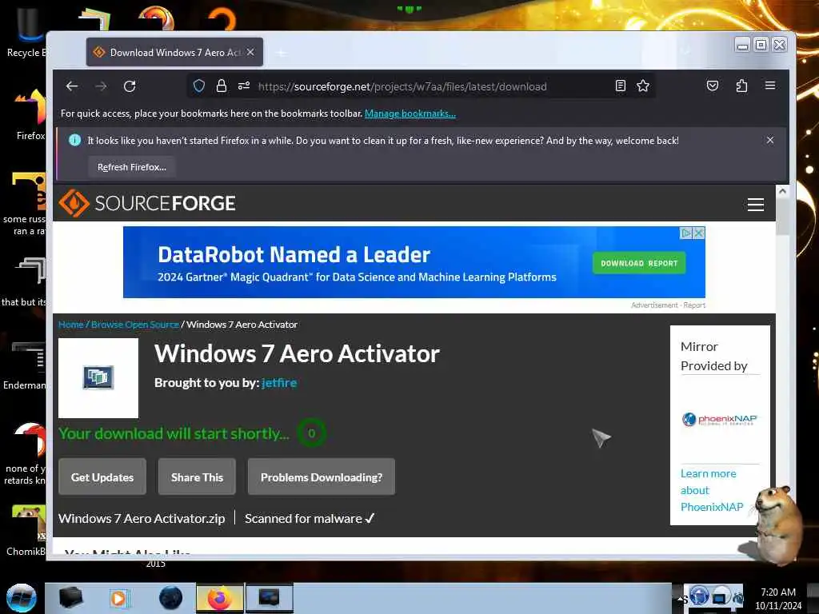Open the Windows Start orb
This screenshot has width=819, height=614.
click(x=22, y=598)
